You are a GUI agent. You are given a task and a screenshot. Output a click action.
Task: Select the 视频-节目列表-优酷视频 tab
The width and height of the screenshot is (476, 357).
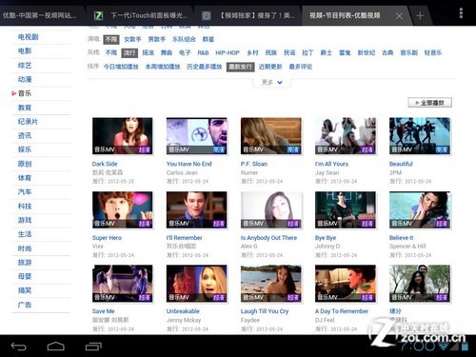pyautogui.click(x=345, y=15)
